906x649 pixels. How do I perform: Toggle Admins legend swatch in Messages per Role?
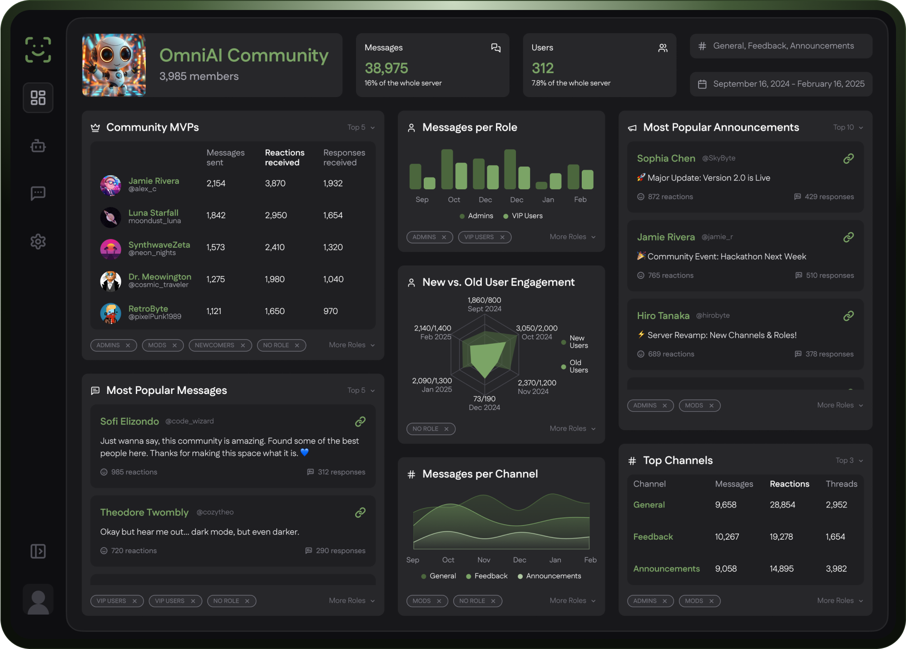click(x=462, y=216)
